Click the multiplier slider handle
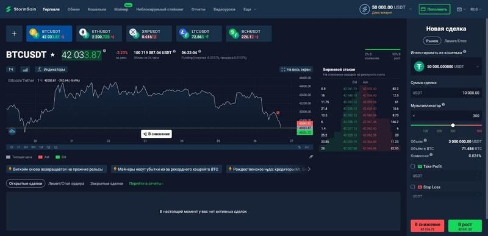488x236 pixels. pos(453,125)
